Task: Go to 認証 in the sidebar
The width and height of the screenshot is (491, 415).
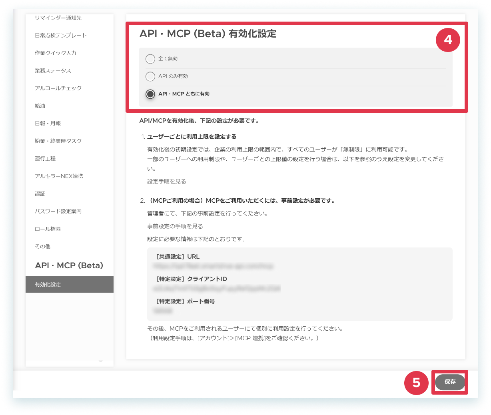Action: pos(40,194)
